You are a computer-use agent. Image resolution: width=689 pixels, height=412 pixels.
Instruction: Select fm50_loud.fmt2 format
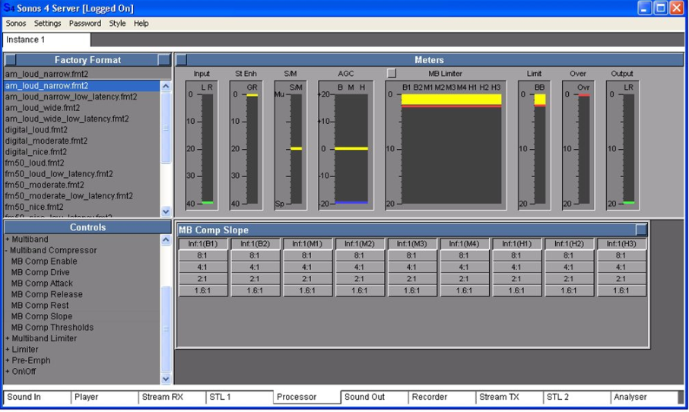coord(35,163)
